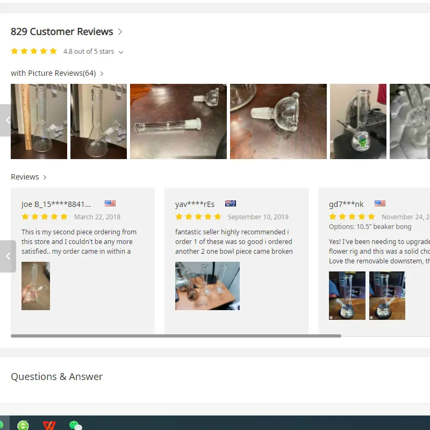This screenshot has height=430, width=430.
Task: View bong with wooden ruler photo
Action: coord(39,121)
